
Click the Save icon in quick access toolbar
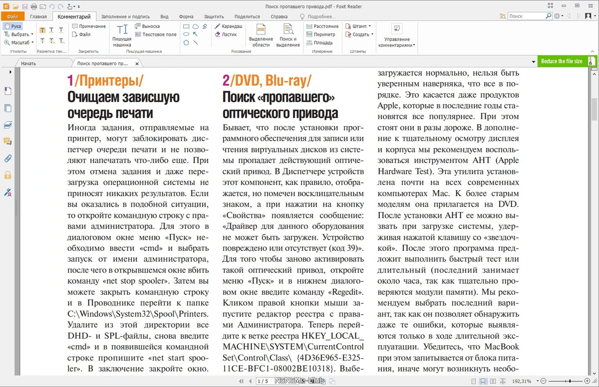pos(24,6)
